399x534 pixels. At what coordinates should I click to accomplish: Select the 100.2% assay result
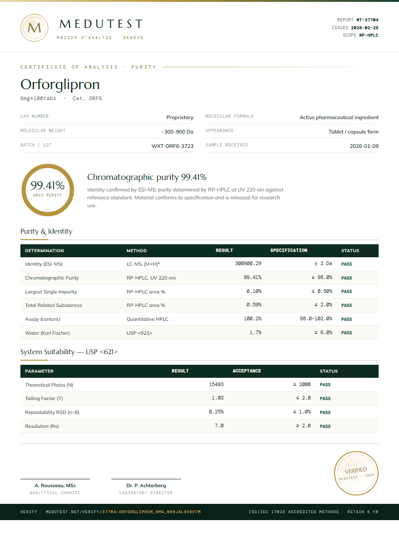point(252,319)
